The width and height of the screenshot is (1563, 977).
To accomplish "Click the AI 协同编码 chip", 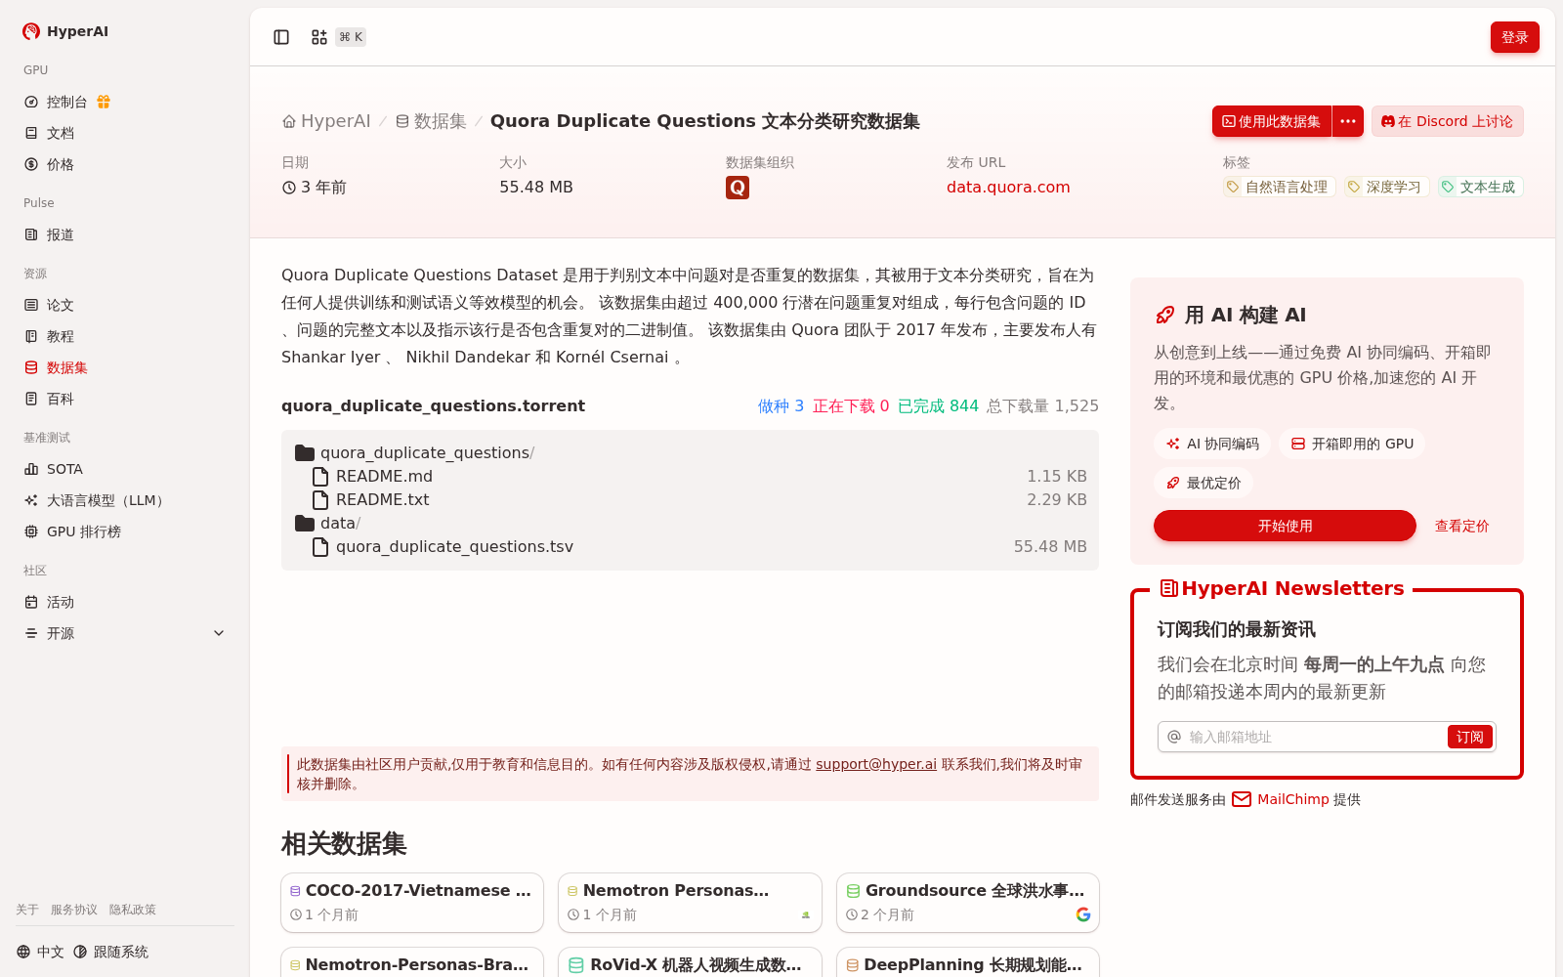I will pos(1212,444).
